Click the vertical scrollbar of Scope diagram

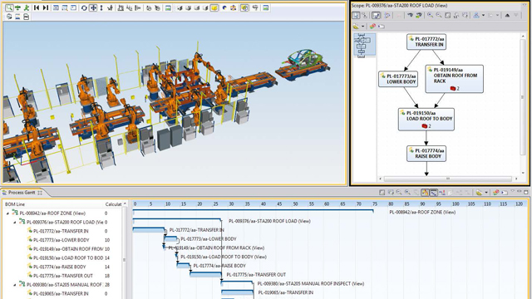[x=523, y=97]
